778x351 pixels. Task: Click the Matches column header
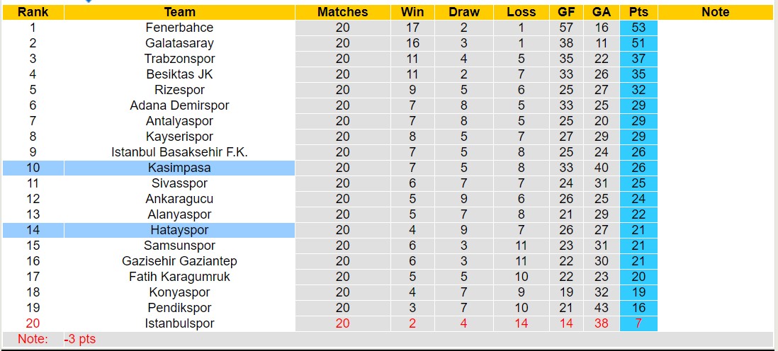(x=342, y=12)
